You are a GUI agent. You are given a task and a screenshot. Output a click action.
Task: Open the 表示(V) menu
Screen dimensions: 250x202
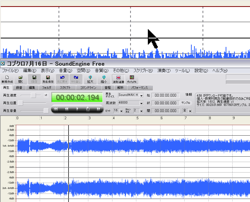pyautogui.click(x=47, y=70)
